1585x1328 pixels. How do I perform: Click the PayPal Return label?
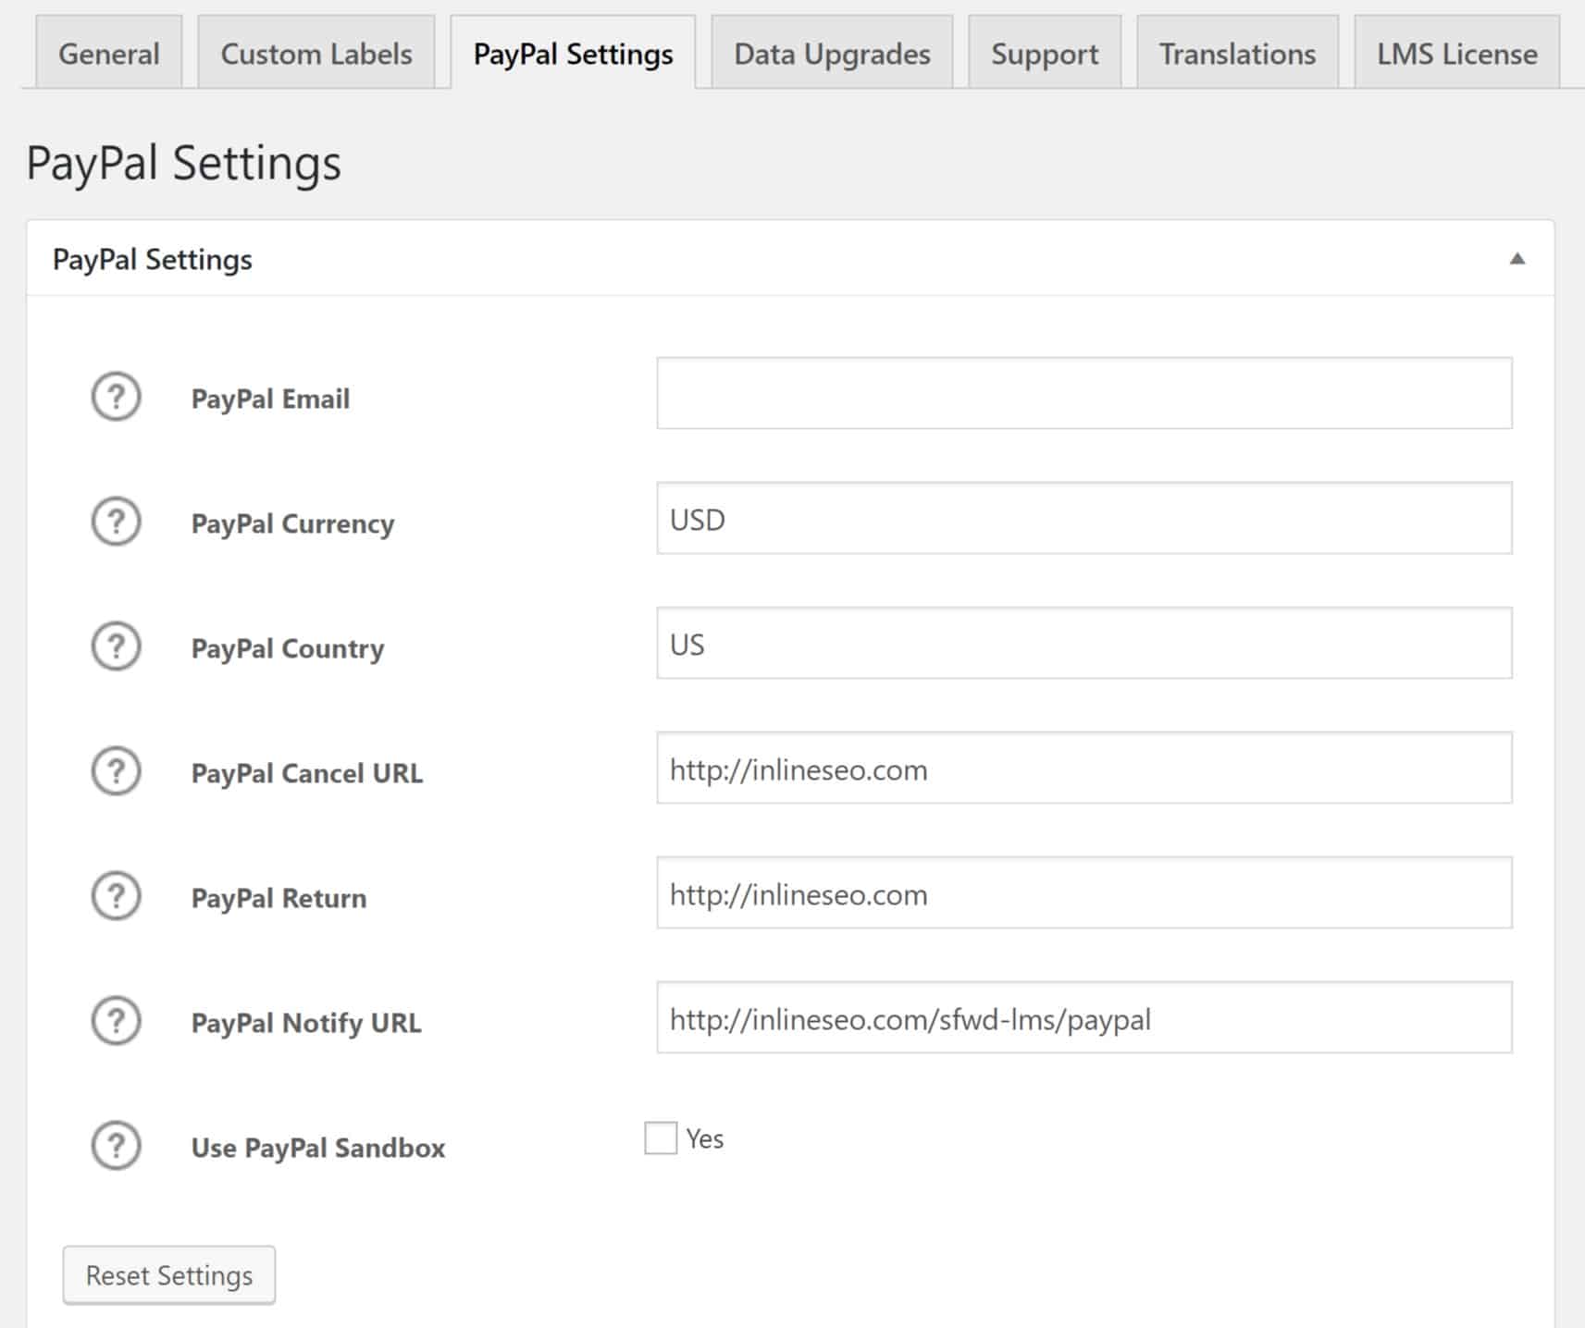point(279,898)
